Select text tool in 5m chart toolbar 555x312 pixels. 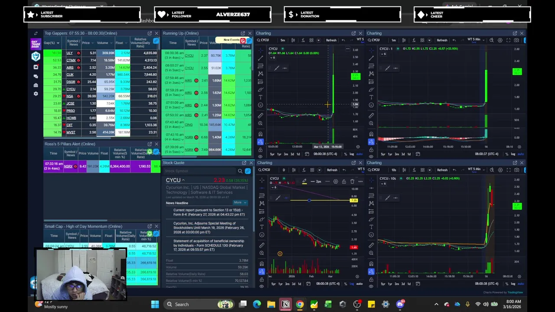pos(260,97)
